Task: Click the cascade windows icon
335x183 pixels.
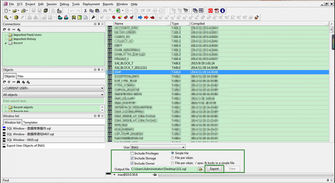Action: click(x=195, y=11)
